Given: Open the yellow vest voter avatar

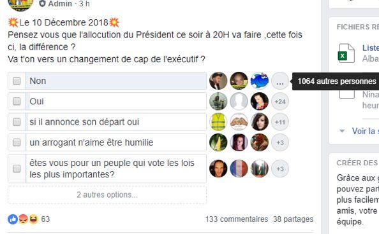Looking at the screenshot, I should point(218,122).
